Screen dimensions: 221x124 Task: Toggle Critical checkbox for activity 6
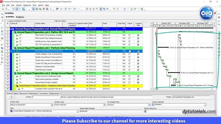click(130, 64)
